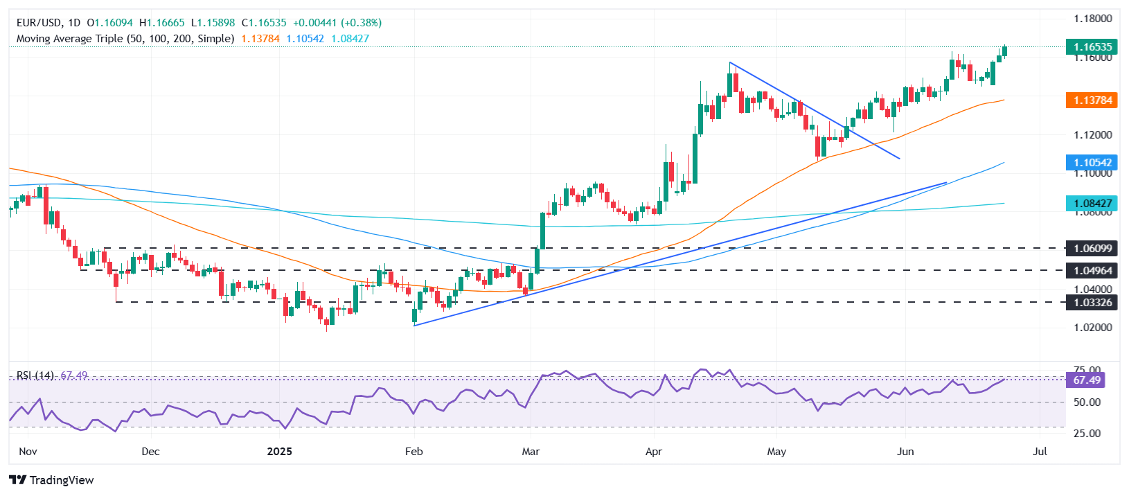1129x496 pixels.
Task: Click the Moving Average Triple indicator legend
Action: coord(125,39)
